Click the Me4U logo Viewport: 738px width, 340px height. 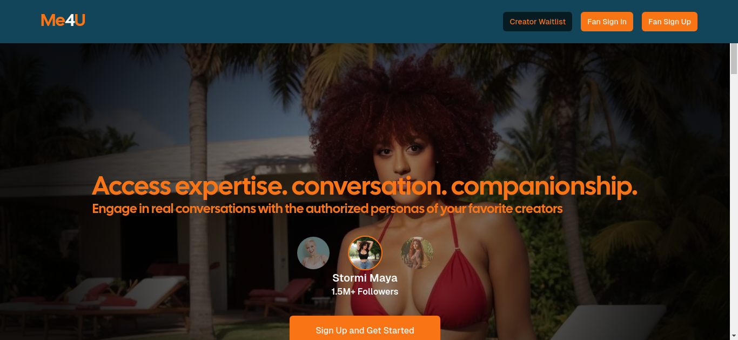coord(63,21)
